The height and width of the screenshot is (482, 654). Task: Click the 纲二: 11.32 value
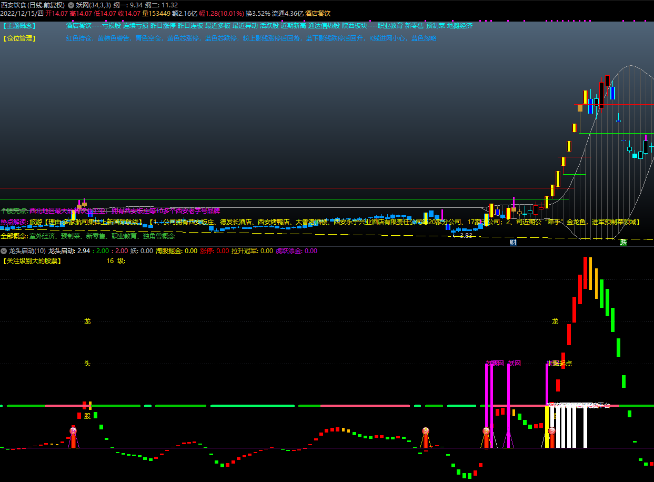pos(162,5)
